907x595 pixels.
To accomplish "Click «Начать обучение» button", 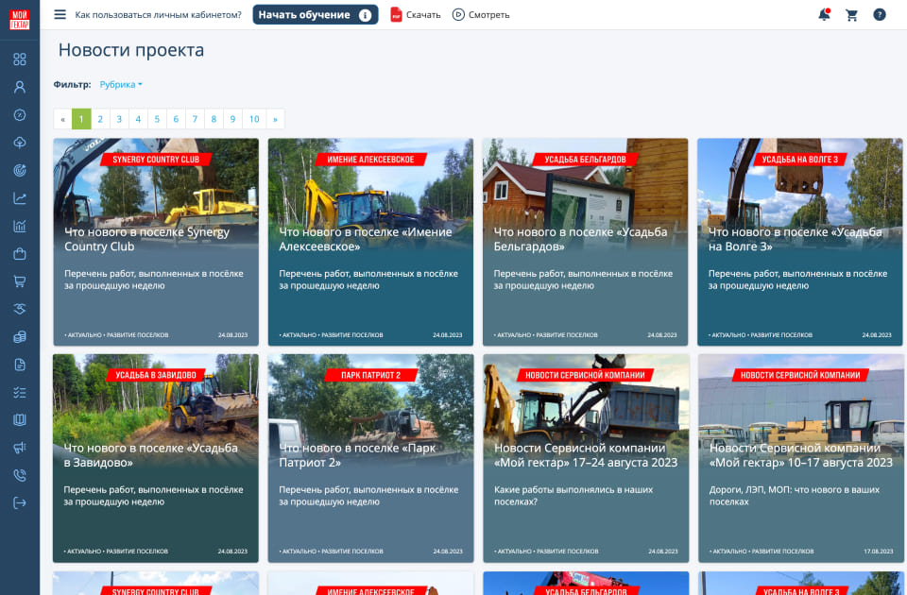I will click(x=315, y=14).
